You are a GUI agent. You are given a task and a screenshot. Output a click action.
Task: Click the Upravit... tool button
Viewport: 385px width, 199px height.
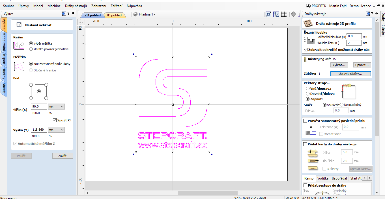pos(362,65)
